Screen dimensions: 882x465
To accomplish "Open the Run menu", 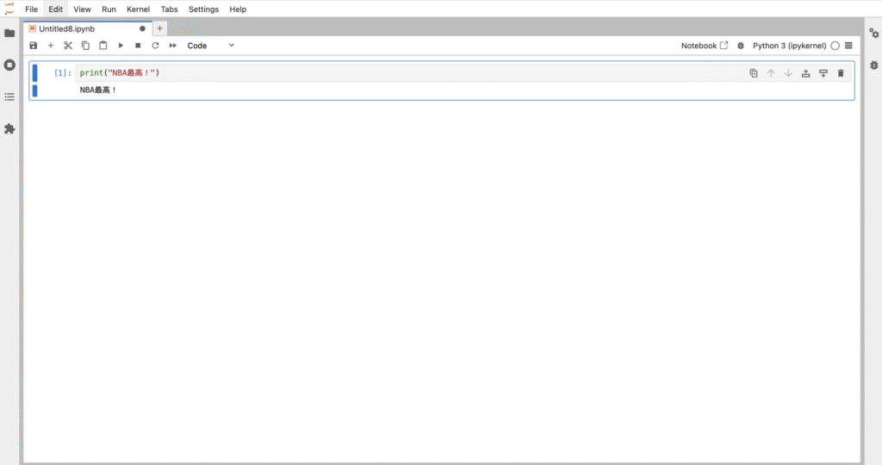I will (109, 9).
